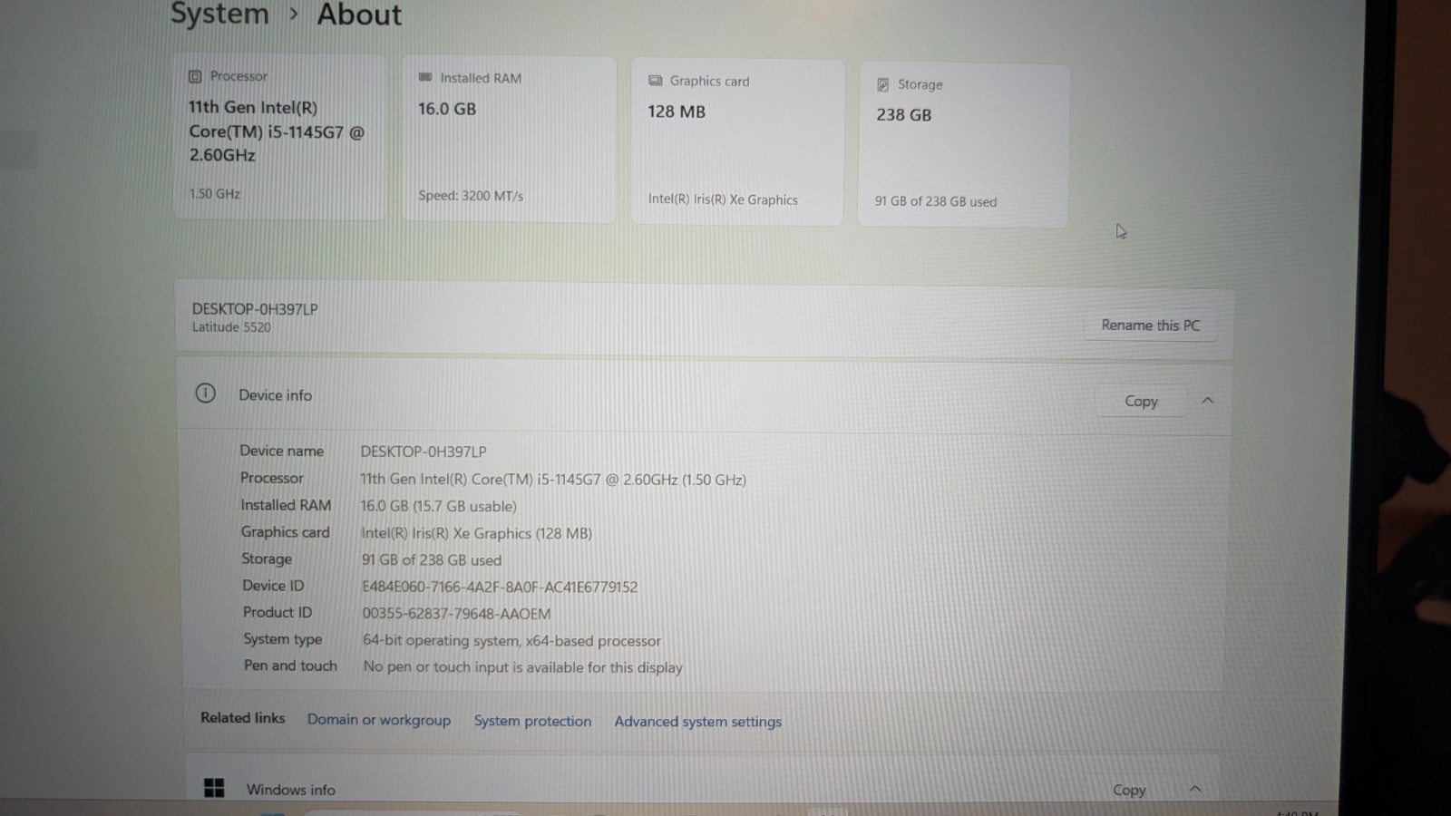Click the Device info section header
The height and width of the screenshot is (816, 1451).
tap(704, 397)
